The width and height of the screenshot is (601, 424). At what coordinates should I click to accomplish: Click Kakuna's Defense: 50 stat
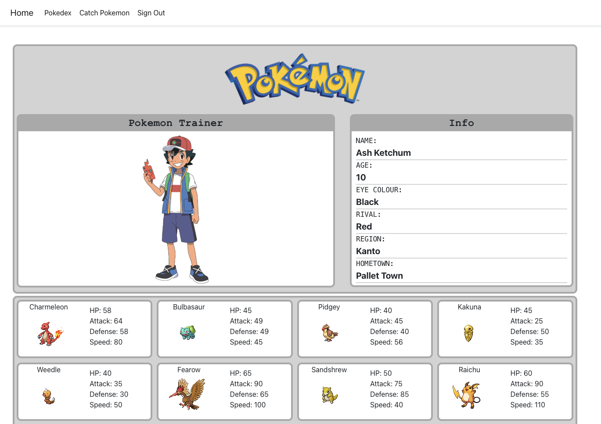tap(529, 331)
